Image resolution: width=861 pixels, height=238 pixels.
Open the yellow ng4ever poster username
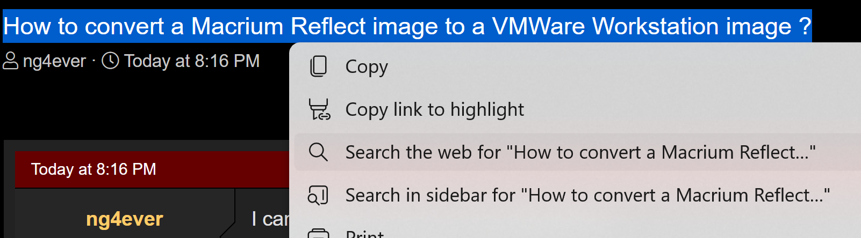pos(124,219)
